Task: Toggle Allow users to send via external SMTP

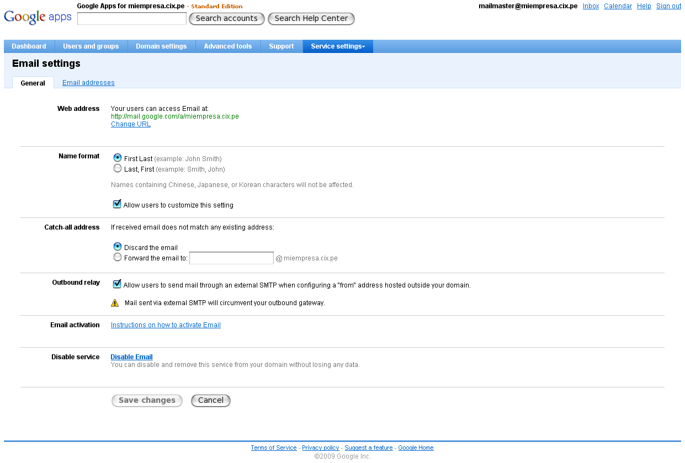Action: click(117, 284)
